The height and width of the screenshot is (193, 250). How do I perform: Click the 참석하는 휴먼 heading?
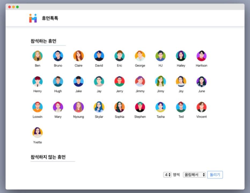point(43,41)
